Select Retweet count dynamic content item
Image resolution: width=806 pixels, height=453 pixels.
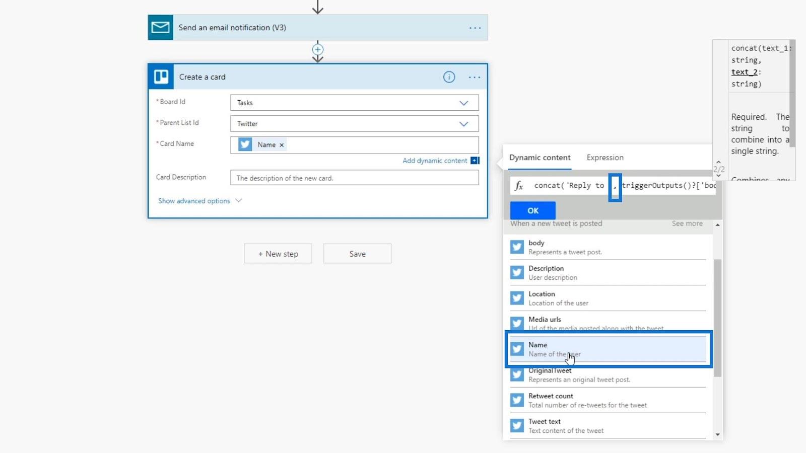[608, 401]
